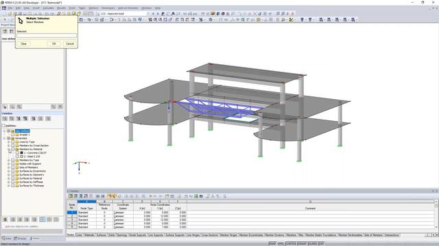Open the Edit menu
439x246 pixels.
click(19, 8)
